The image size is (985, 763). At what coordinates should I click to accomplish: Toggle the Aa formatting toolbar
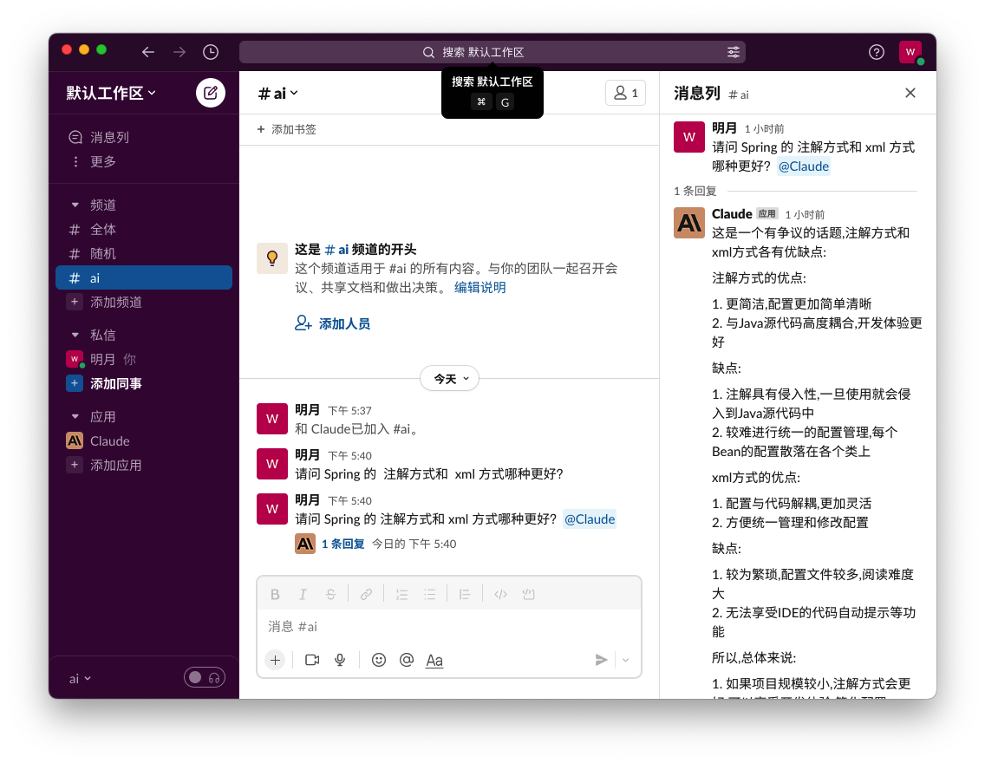(434, 661)
